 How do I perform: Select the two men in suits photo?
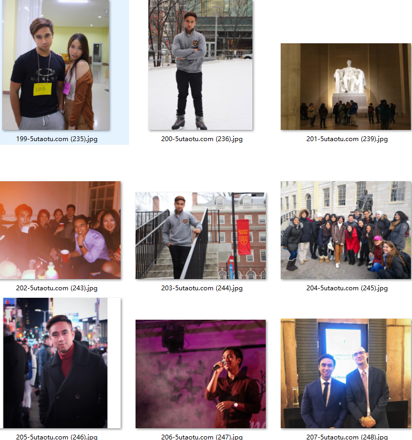coord(346,373)
